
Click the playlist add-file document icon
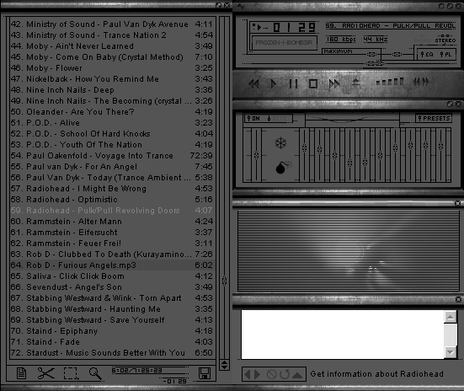tap(21, 373)
